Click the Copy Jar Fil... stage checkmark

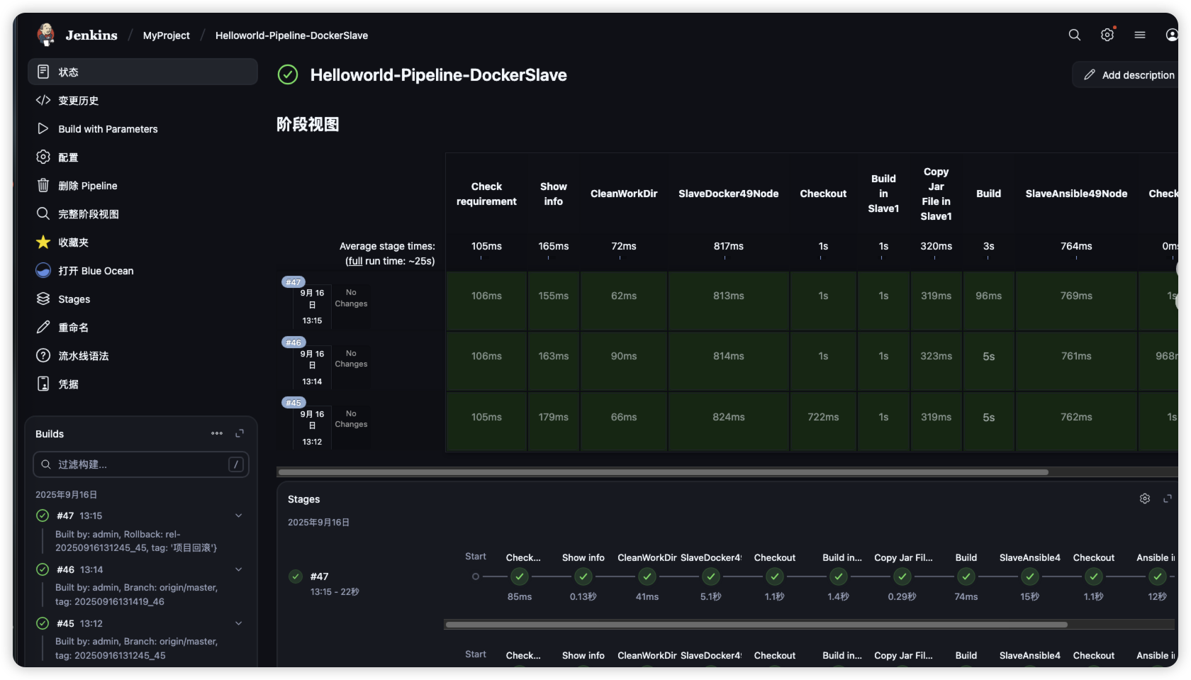pyautogui.click(x=902, y=576)
